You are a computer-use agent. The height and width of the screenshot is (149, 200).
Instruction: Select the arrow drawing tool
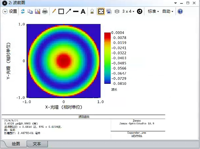(x=69, y=11)
